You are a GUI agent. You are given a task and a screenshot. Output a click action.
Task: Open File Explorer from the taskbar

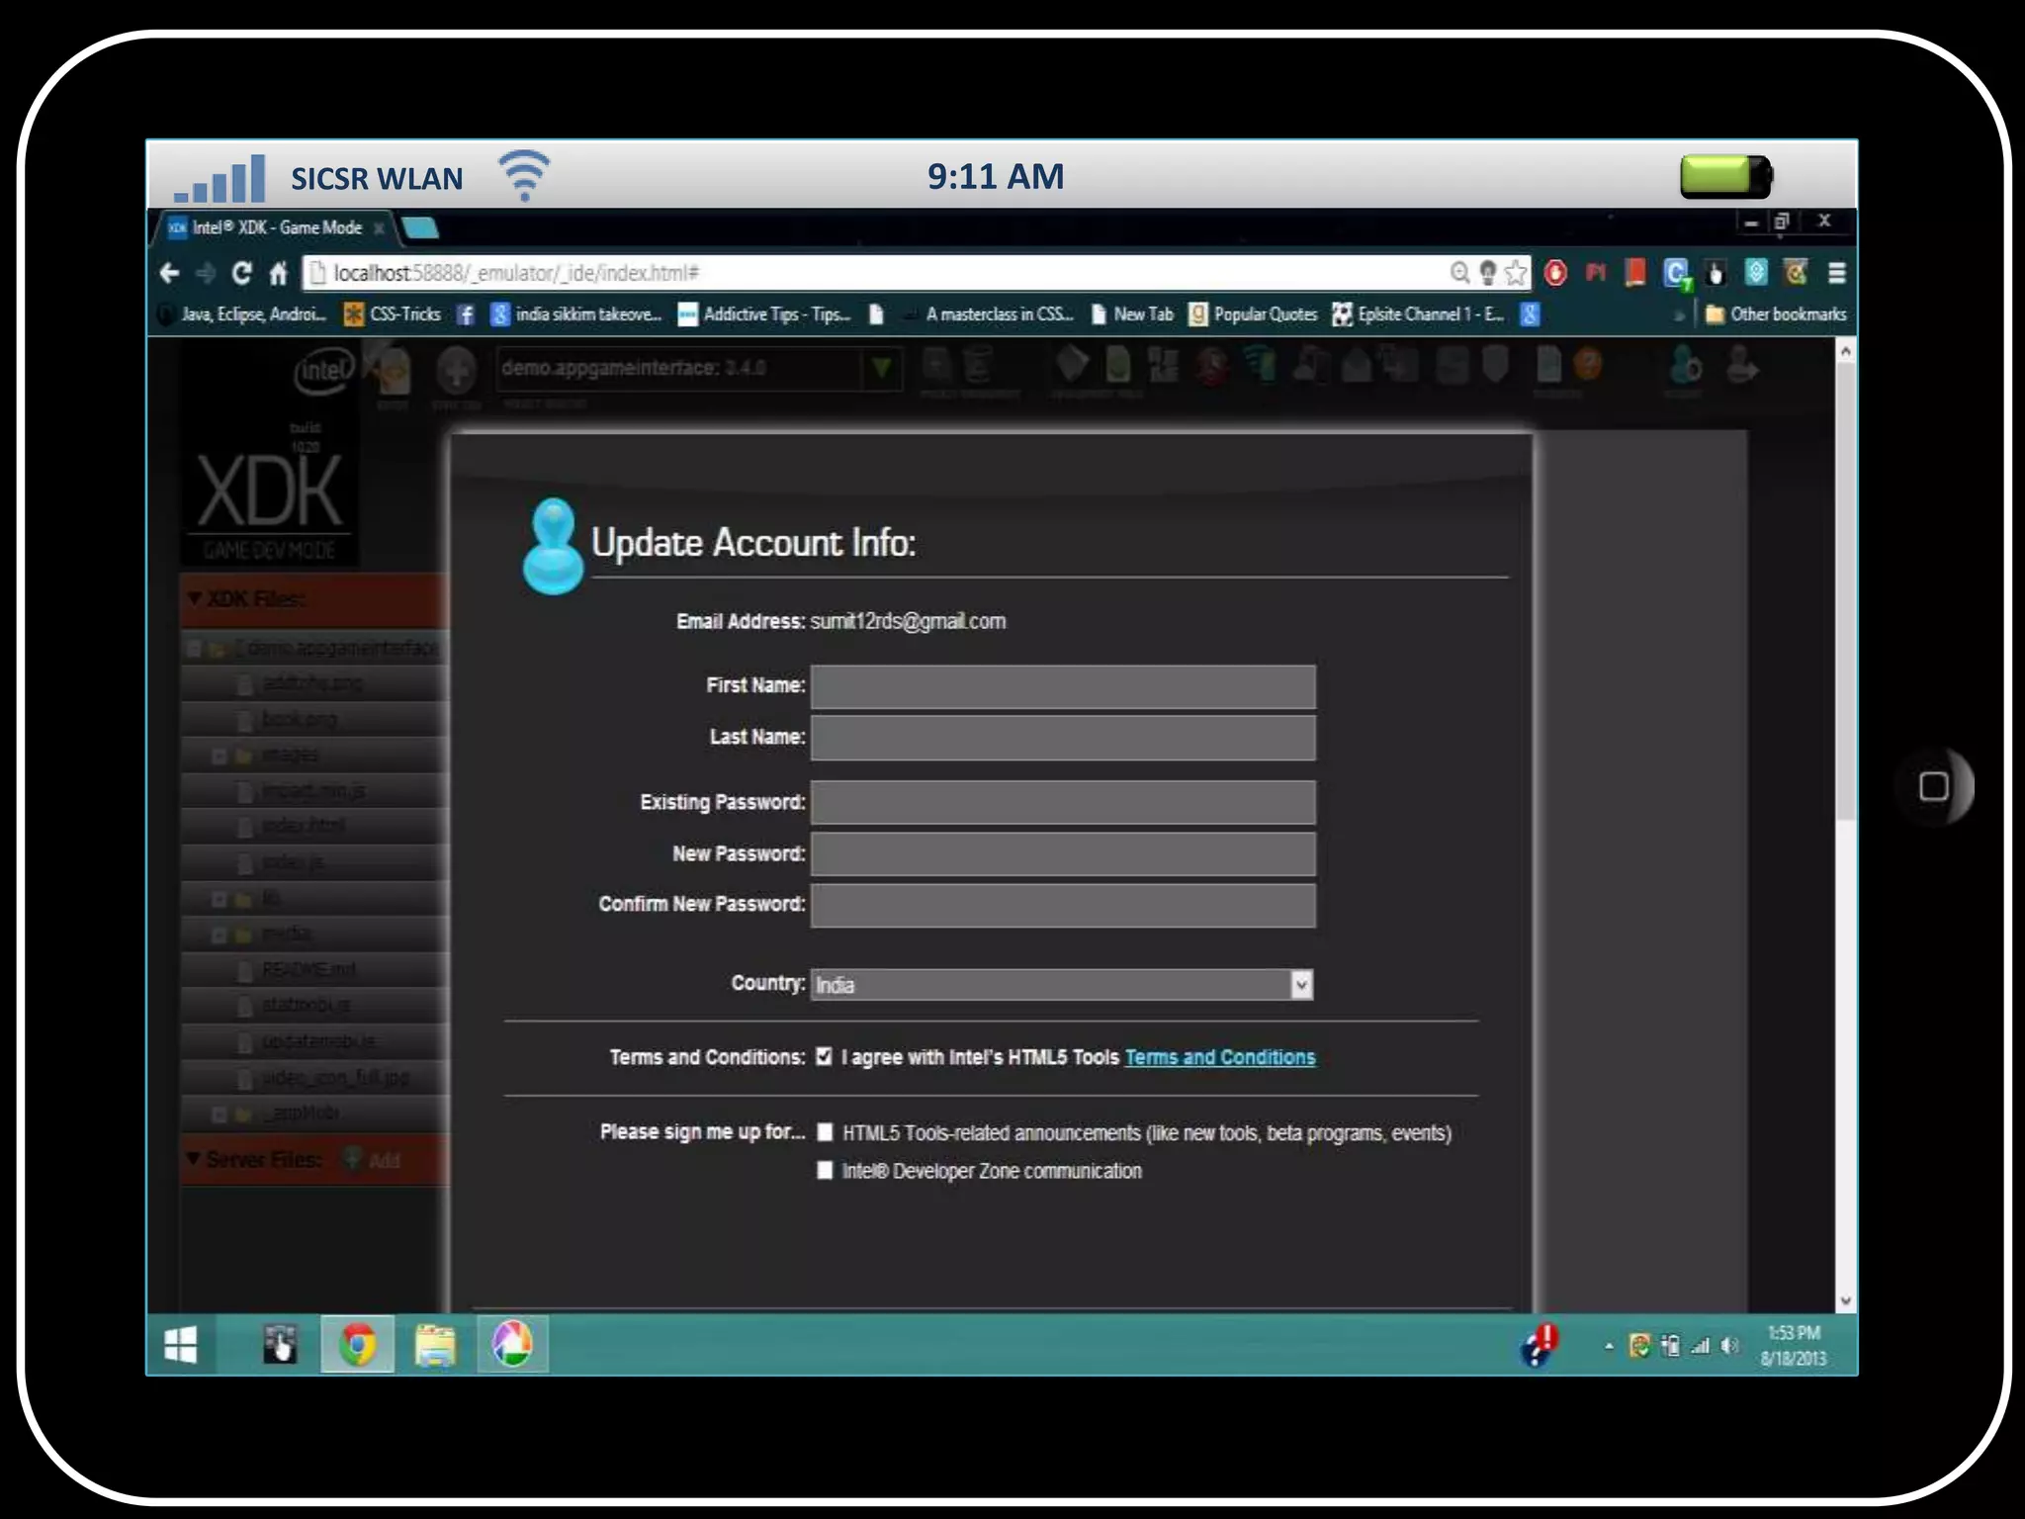pos(435,1345)
